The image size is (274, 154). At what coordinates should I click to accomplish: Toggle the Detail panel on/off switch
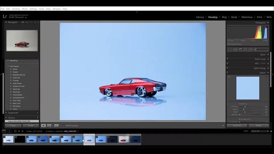[x=227, y=73]
